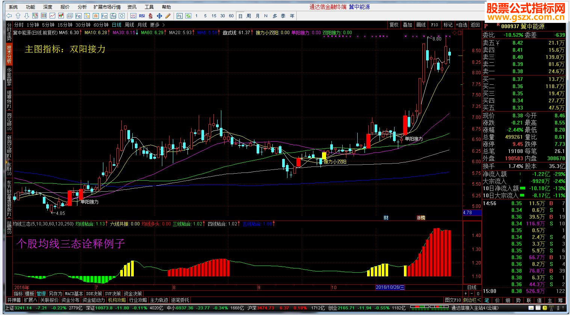Switch to the 周 weekly period button
The image size is (570, 315).
pyautogui.click(x=249, y=16)
